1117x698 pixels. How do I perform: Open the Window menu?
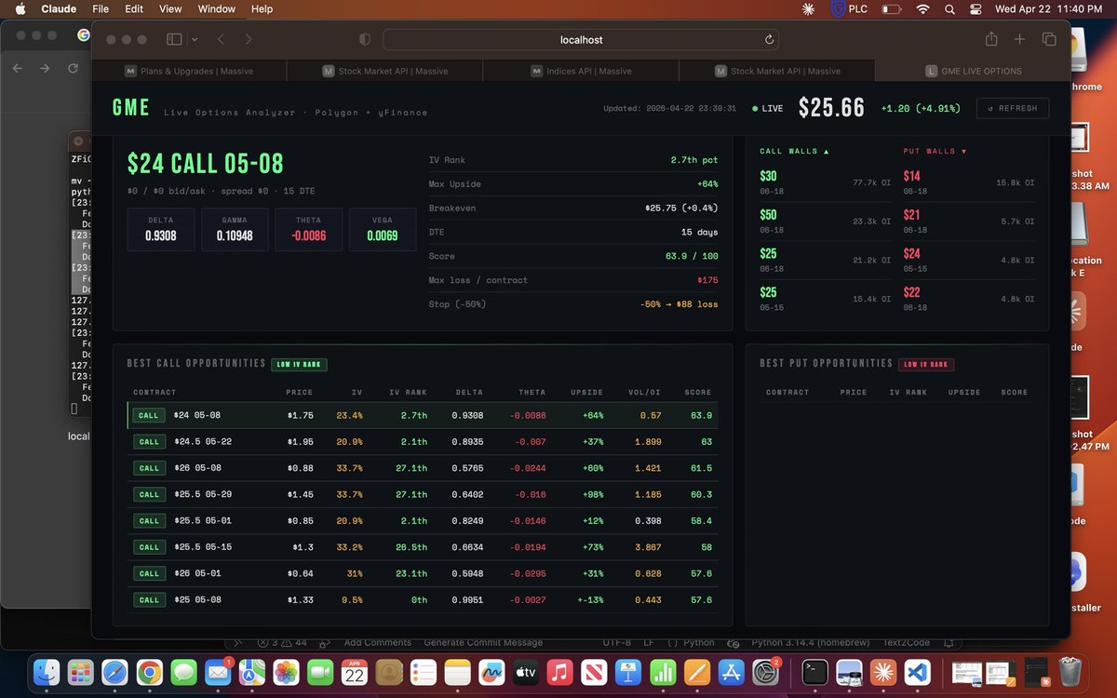click(x=217, y=8)
